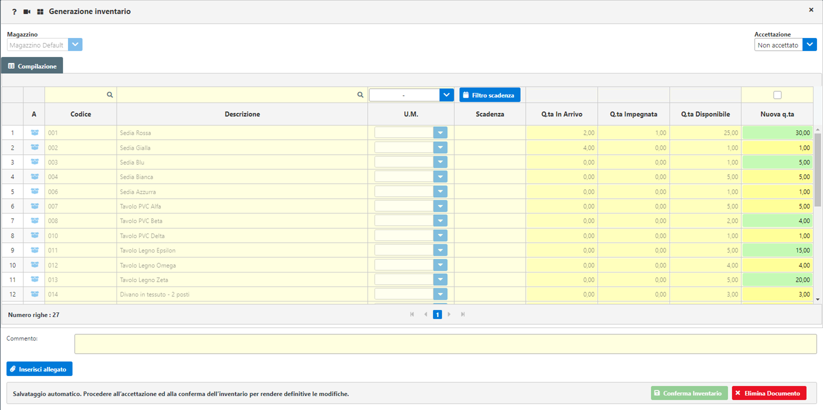Image resolution: width=823 pixels, height=410 pixels.
Task: Open U.M. dropdown for Tavolo Legno Zeta row
Action: [x=440, y=280]
